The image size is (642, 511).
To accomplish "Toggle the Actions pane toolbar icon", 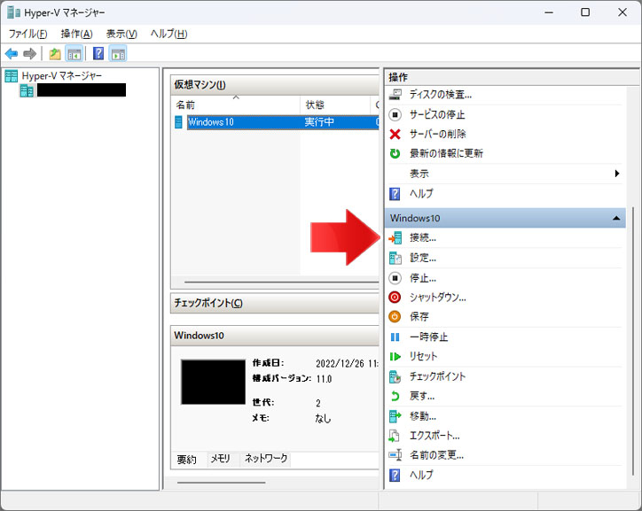I will [x=118, y=53].
